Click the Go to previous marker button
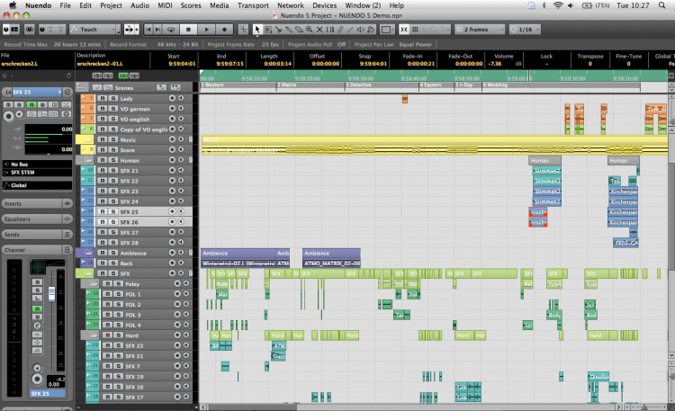Viewport: 675px width, 411px height. pyautogui.click(x=148, y=30)
